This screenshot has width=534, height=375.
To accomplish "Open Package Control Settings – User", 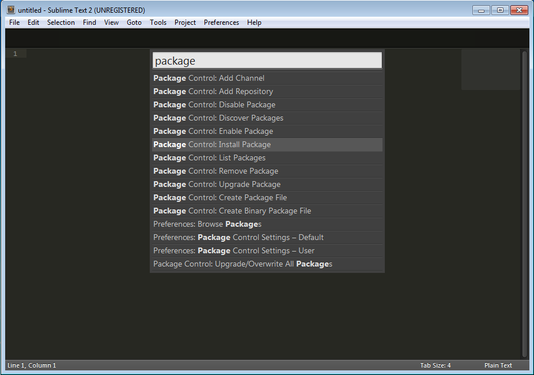I will [267, 251].
